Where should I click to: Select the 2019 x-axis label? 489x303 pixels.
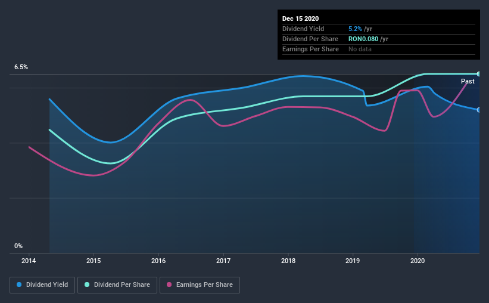click(353, 261)
